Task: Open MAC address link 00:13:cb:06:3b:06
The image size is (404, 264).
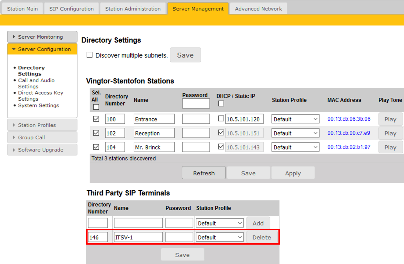Action: point(349,119)
